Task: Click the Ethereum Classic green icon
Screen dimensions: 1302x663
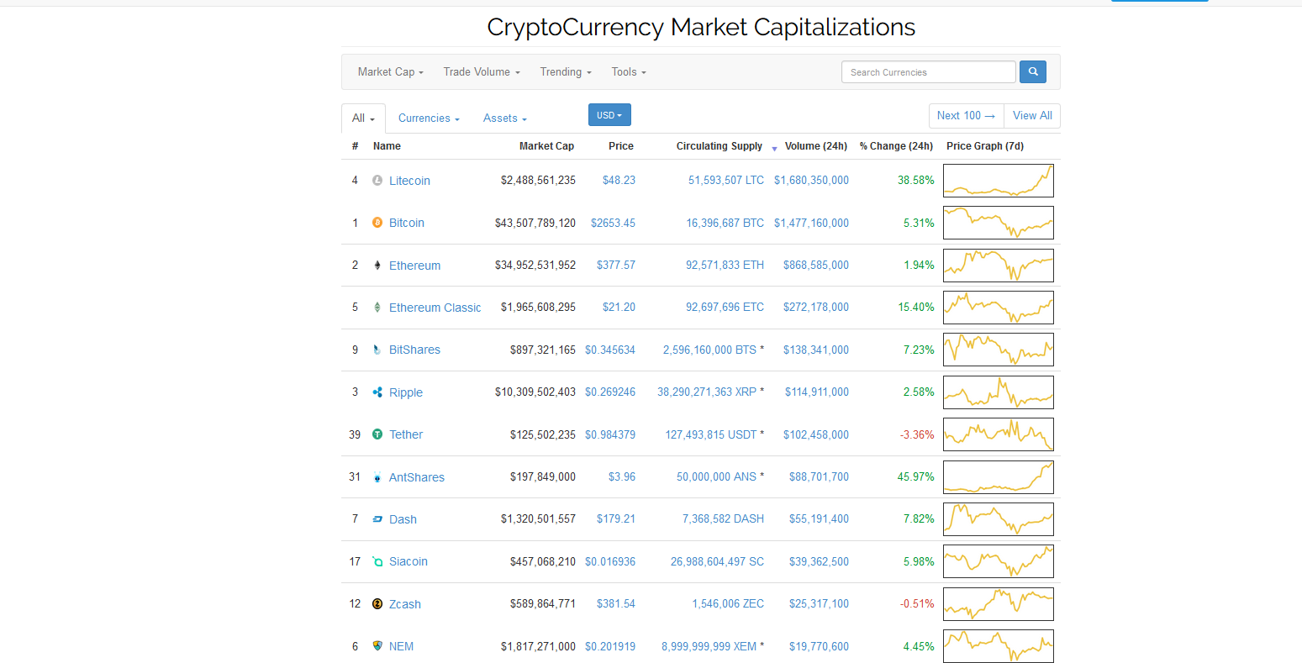Action: [x=377, y=307]
